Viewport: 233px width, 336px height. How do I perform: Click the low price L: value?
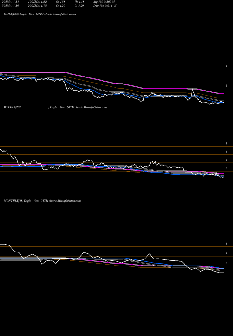[80, 6]
